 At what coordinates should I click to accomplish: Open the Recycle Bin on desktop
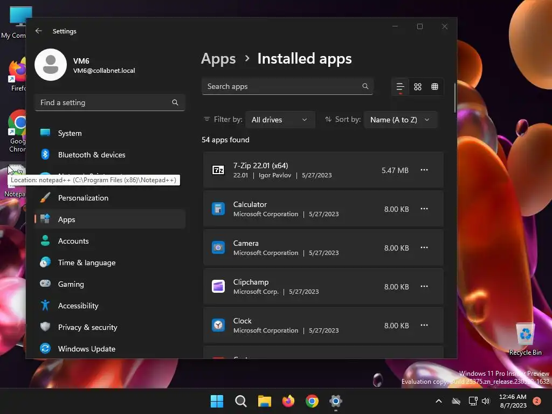(x=525, y=340)
